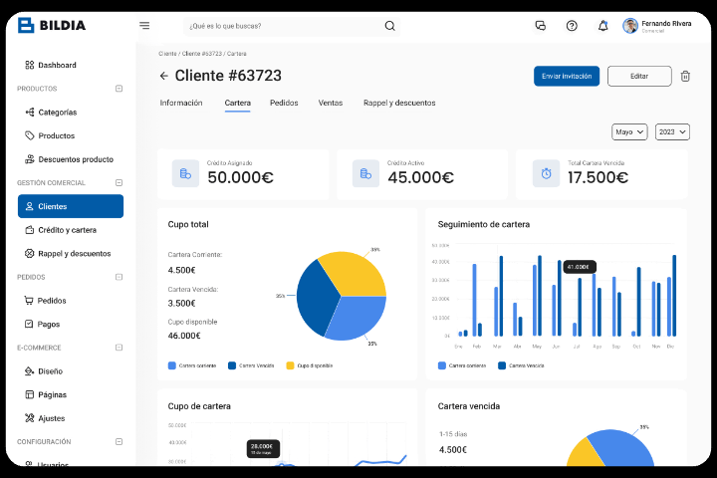
Task: Click the Editar button
Action: (639, 76)
